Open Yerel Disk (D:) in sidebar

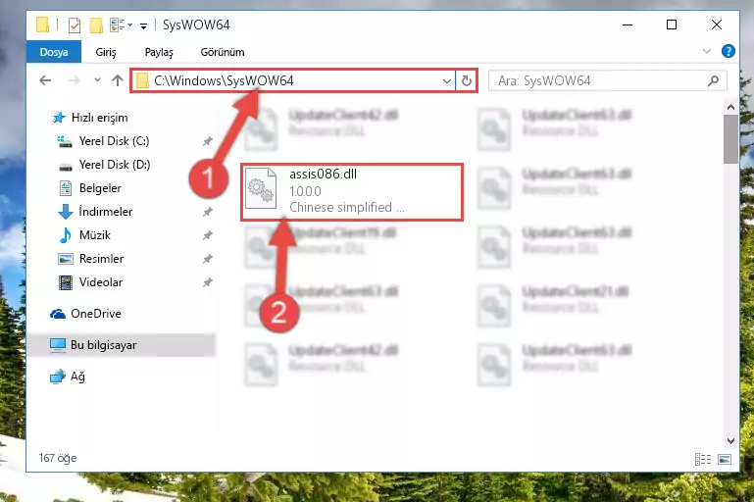pyautogui.click(x=114, y=165)
